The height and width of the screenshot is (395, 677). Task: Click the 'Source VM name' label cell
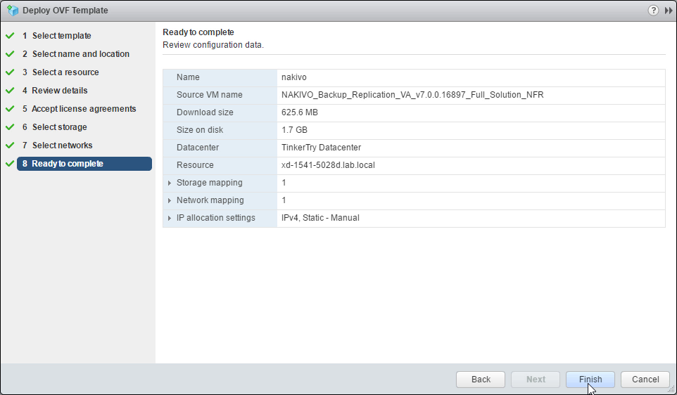coord(220,95)
